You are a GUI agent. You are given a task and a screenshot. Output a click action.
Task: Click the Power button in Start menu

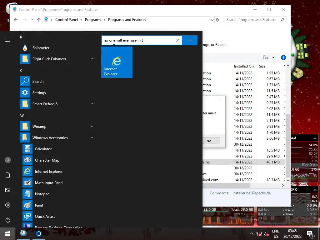pyautogui.click(x=8, y=220)
